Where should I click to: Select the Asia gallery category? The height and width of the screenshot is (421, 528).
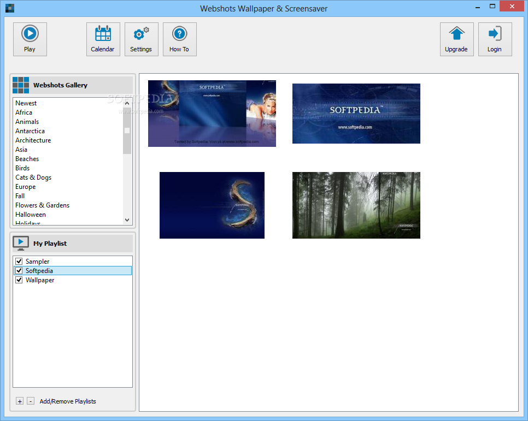coord(21,150)
